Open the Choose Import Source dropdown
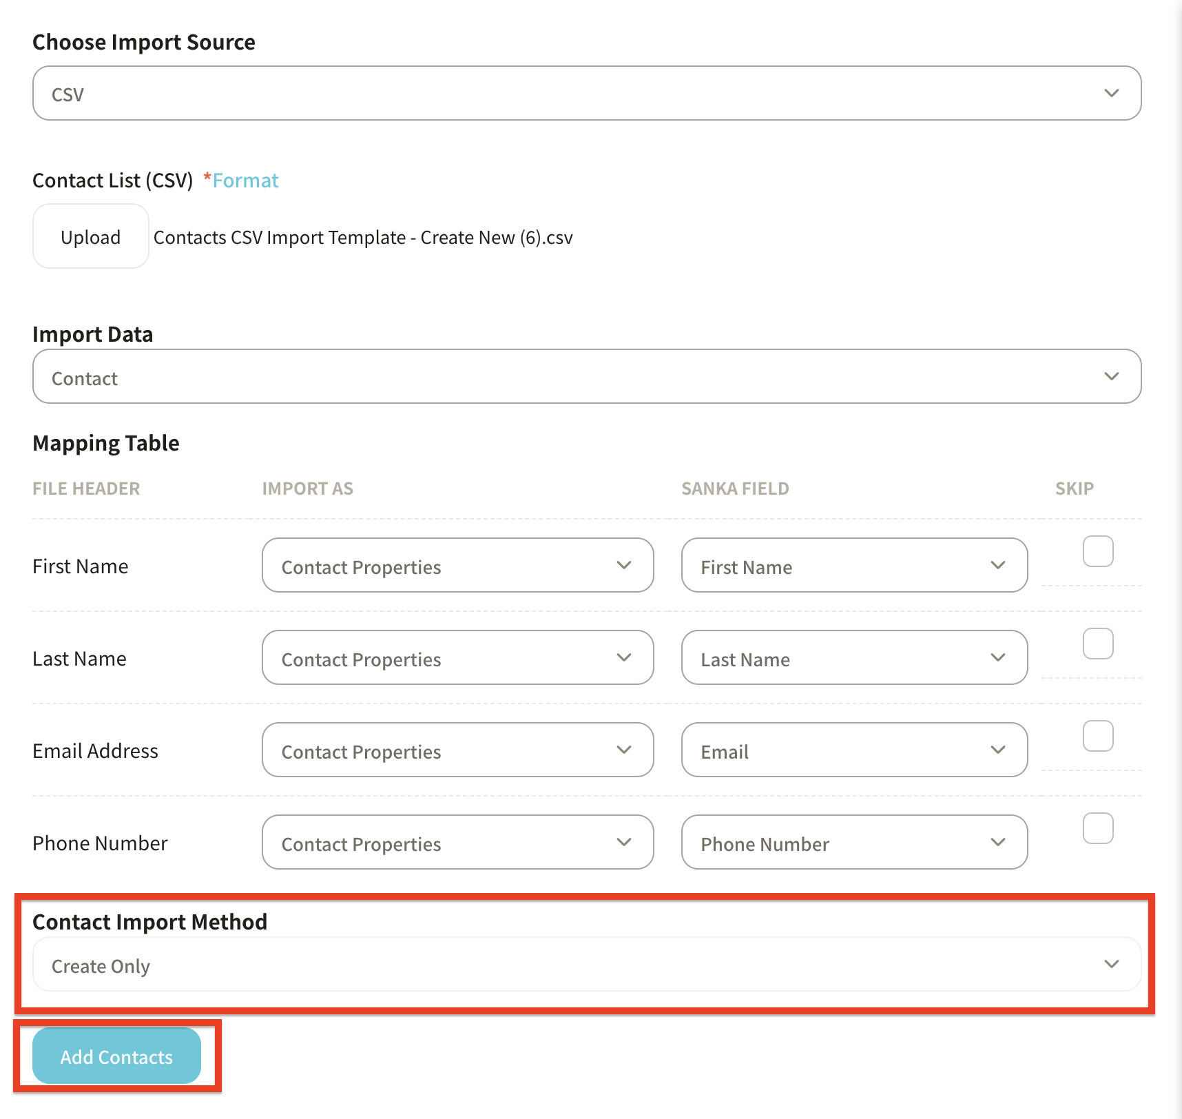 (585, 93)
